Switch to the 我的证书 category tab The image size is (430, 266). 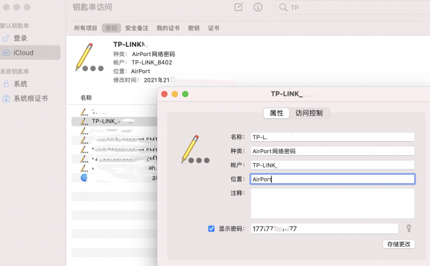click(x=168, y=28)
